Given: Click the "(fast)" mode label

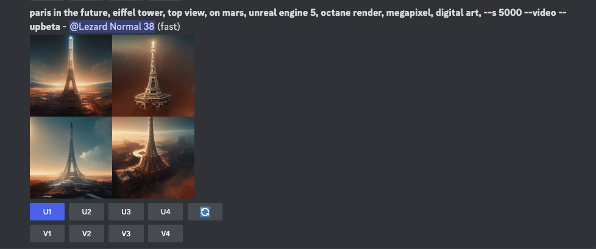Looking at the screenshot, I should [169, 27].
